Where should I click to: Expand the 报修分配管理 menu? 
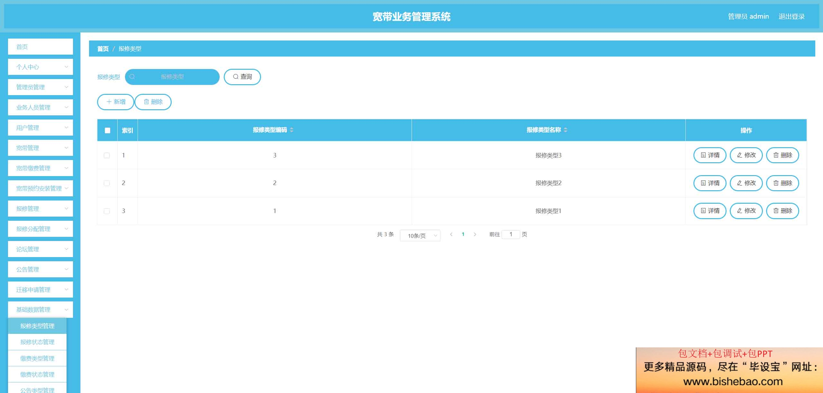41,229
